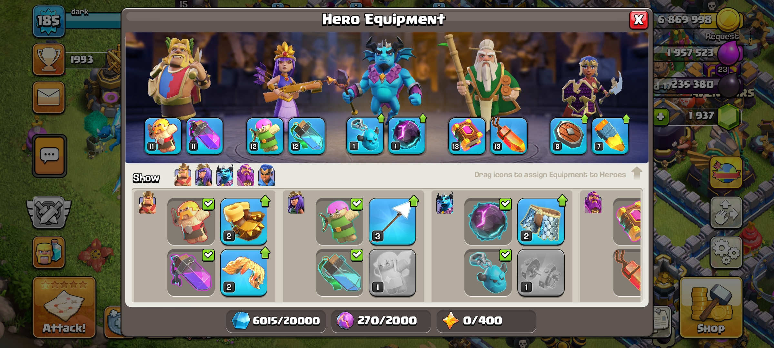Click upgrade arrow on Minion Prince dark orb slot
774x348 pixels.
423,119
